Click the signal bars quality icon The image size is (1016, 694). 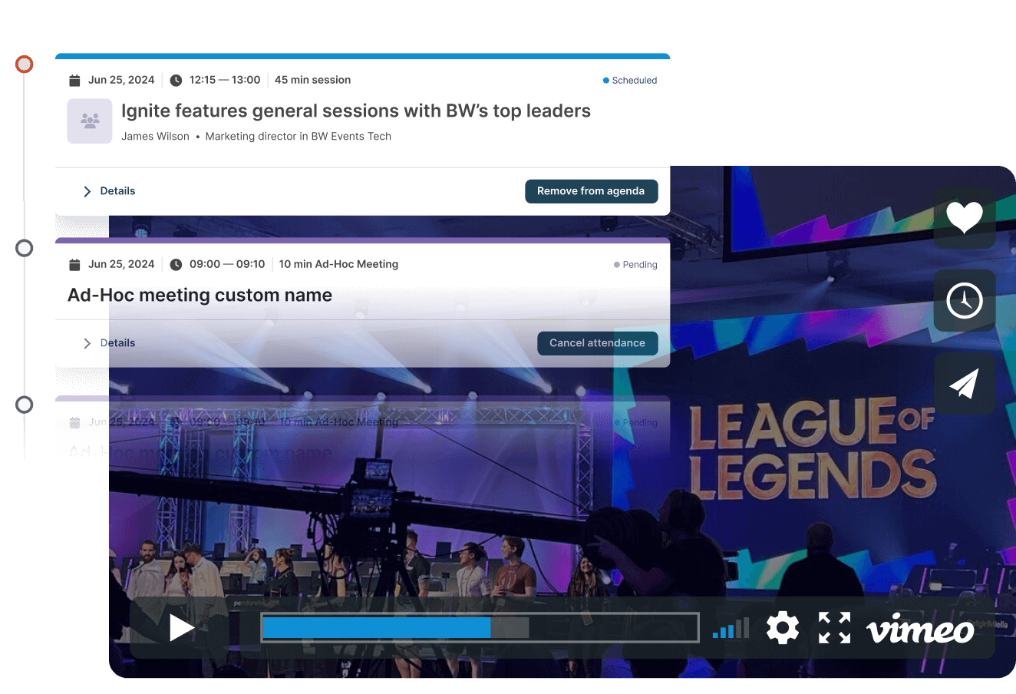tap(731, 629)
